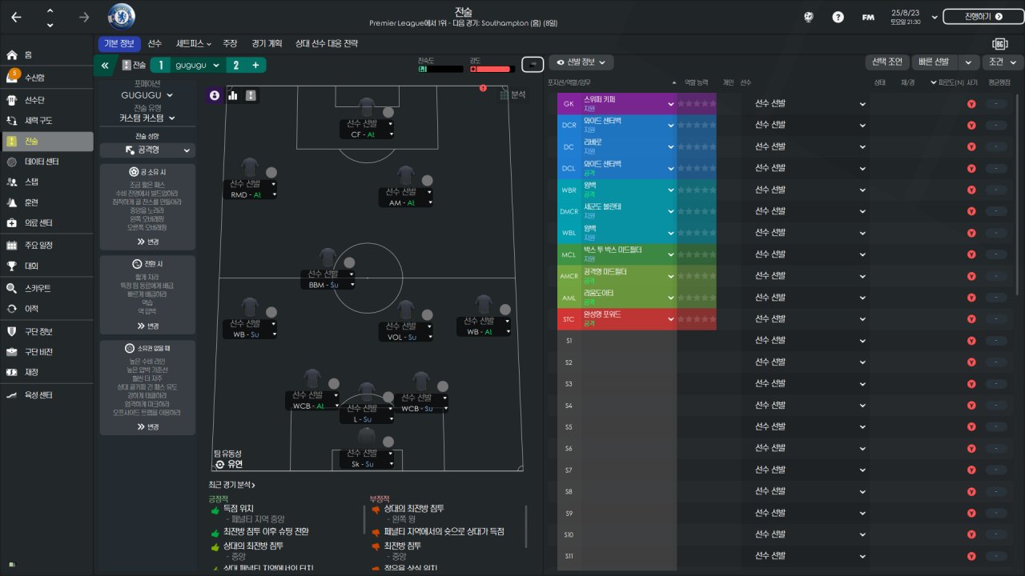This screenshot has height=576, width=1025.
Task: Open the FM menu icon
Action: point(868,17)
